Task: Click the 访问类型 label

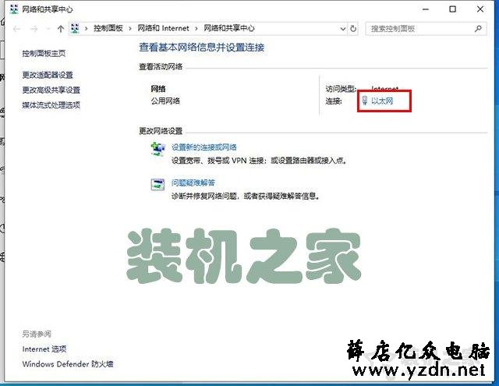Action: click(x=341, y=89)
